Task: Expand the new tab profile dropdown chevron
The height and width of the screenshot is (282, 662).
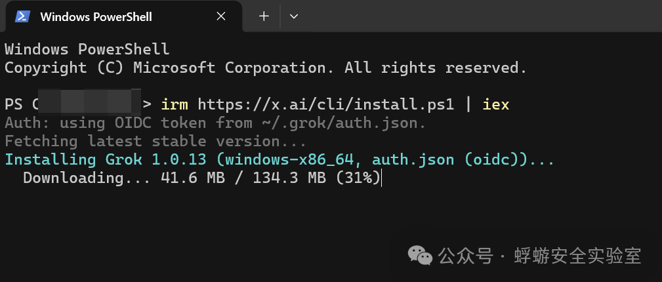Action: coord(294,16)
